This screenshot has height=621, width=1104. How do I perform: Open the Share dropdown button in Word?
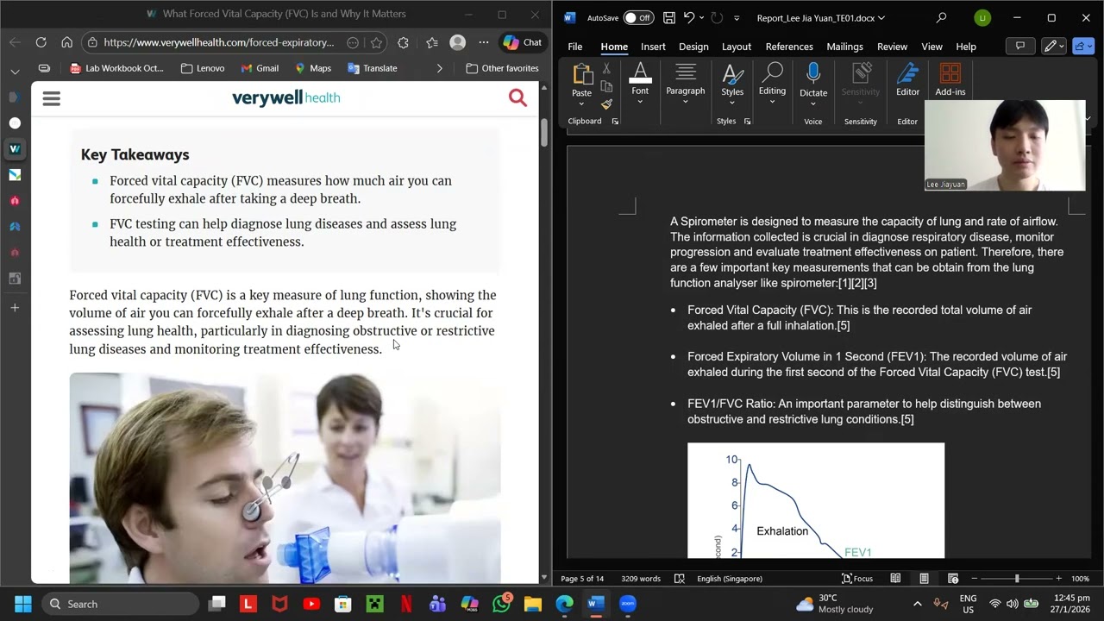click(1083, 47)
